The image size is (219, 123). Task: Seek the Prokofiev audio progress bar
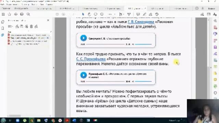point(105,81)
